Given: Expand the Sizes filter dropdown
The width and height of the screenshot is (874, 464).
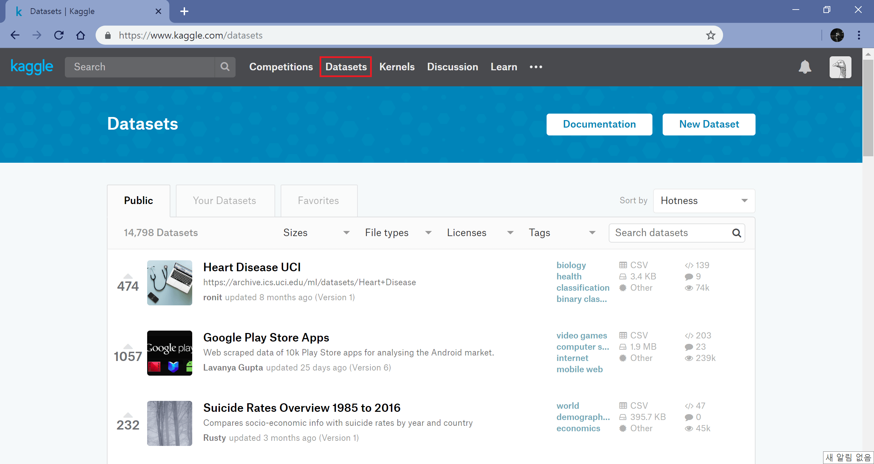Looking at the screenshot, I should [316, 233].
